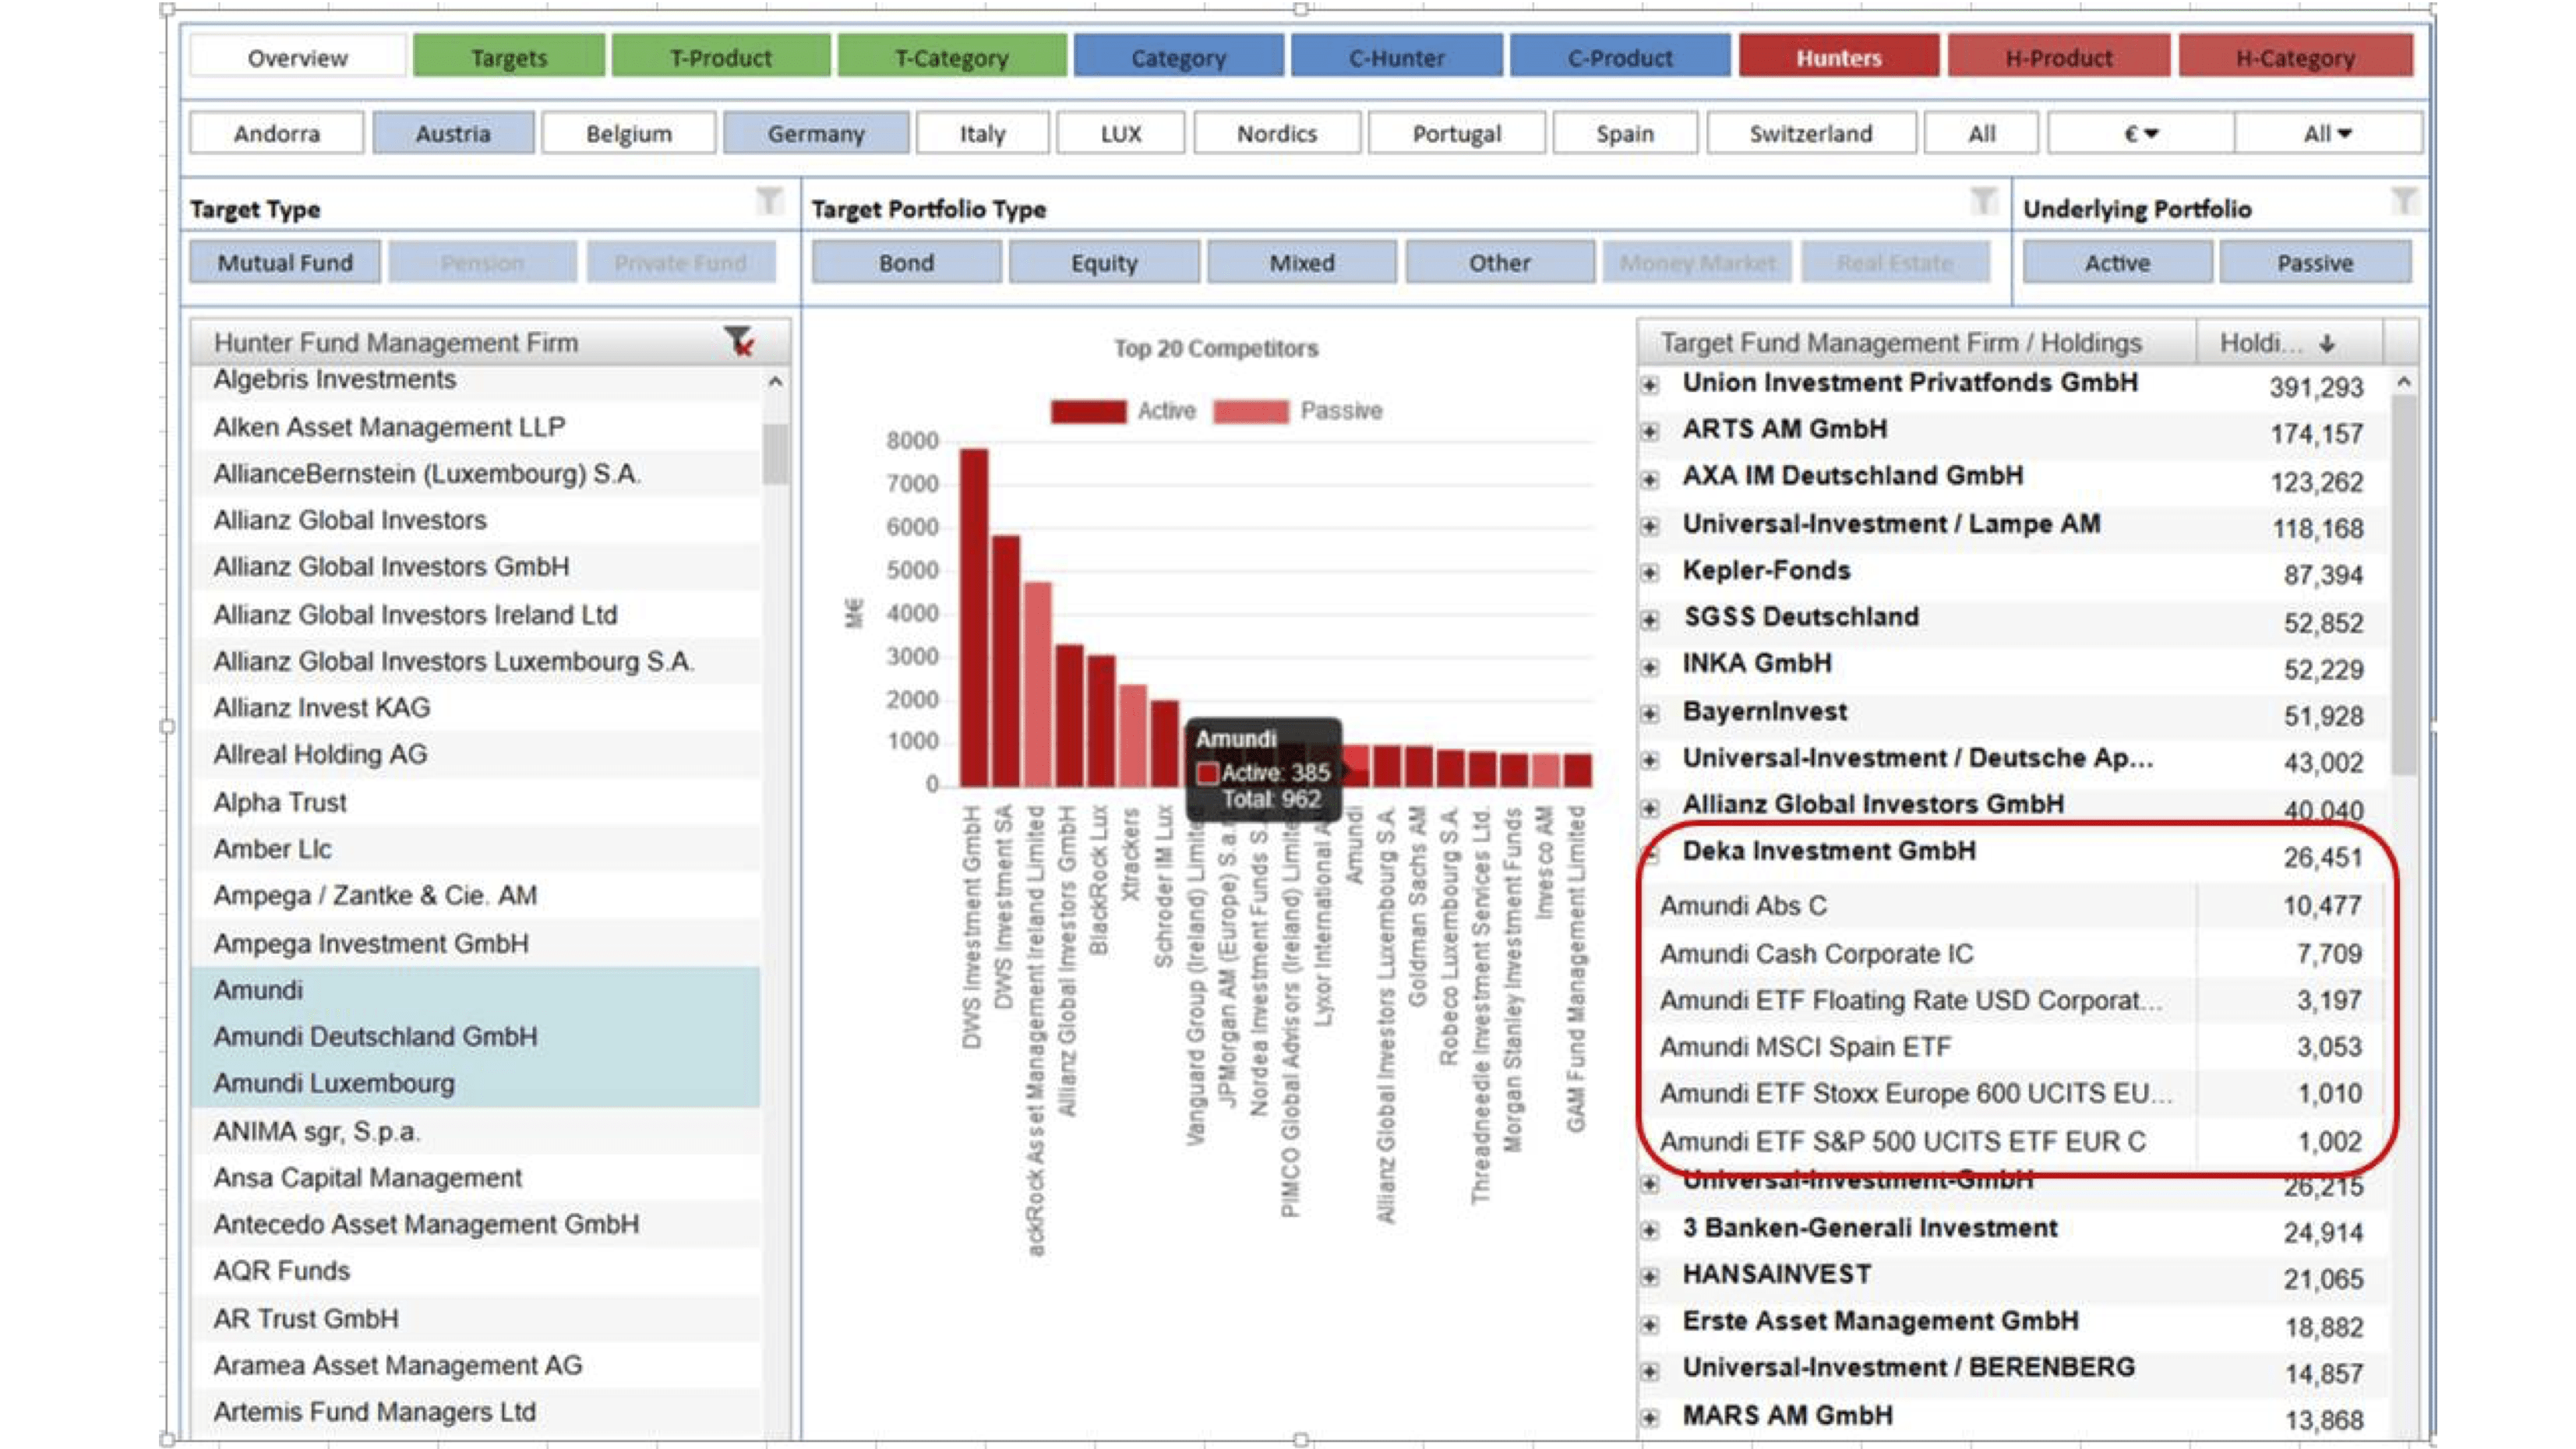Select Amundi Deutschland GmbH in list

475,1037
